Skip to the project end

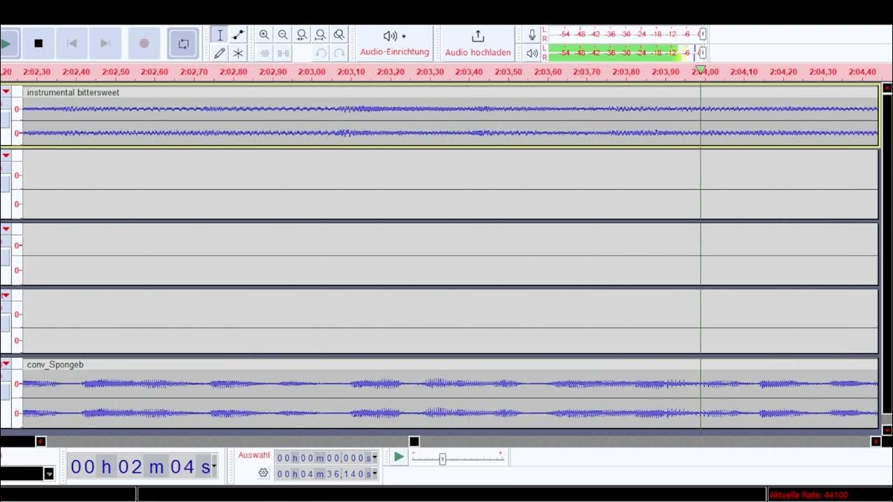pos(105,43)
